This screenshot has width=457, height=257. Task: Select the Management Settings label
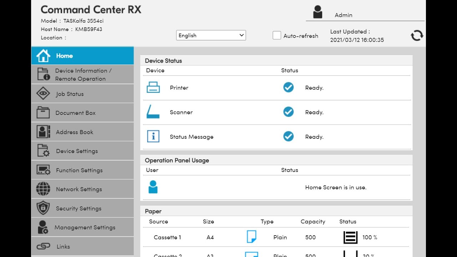(x=85, y=227)
